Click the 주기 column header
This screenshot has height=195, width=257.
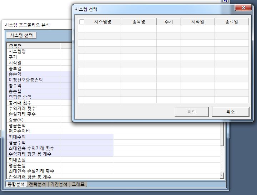pos(168,22)
